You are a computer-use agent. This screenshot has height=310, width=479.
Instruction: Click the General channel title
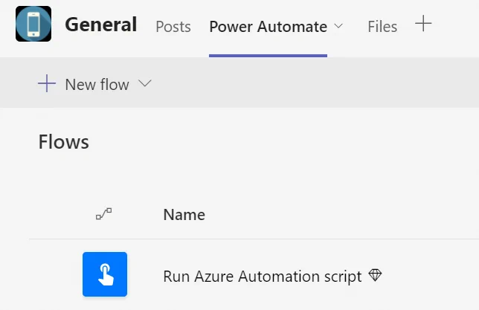point(101,25)
